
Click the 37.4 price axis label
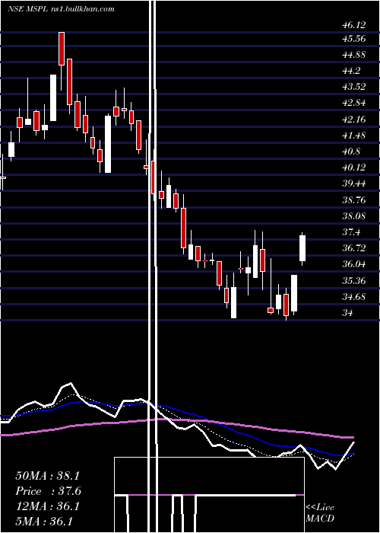click(x=351, y=232)
